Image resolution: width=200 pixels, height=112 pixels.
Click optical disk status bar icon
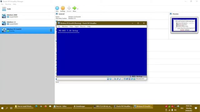pos(110,79)
